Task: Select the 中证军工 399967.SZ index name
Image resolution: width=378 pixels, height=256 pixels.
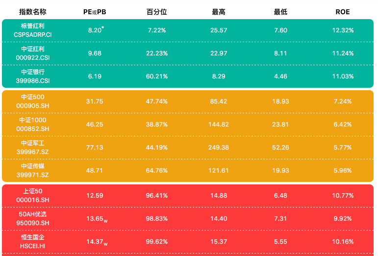Action: [33, 147]
